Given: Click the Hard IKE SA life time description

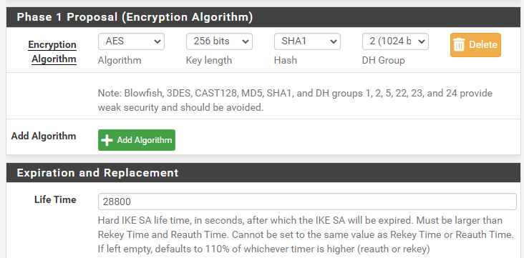Looking at the screenshot, I should [x=306, y=234].
